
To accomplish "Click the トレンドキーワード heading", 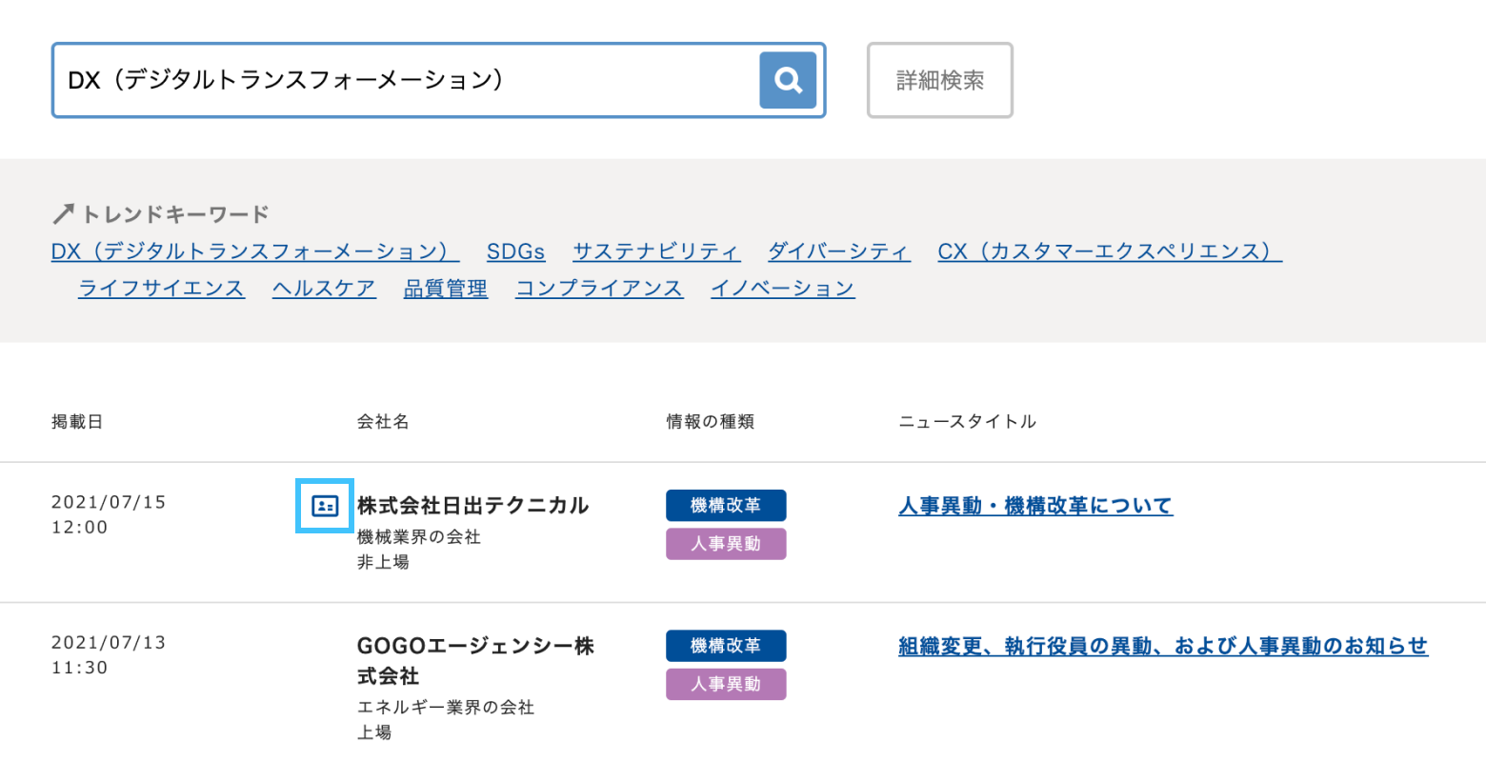I will [161, 213].
